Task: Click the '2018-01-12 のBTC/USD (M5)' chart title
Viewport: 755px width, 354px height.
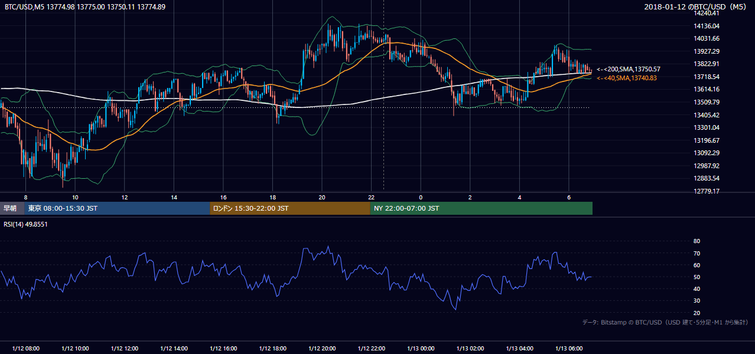Action: [x=697, y=6]
